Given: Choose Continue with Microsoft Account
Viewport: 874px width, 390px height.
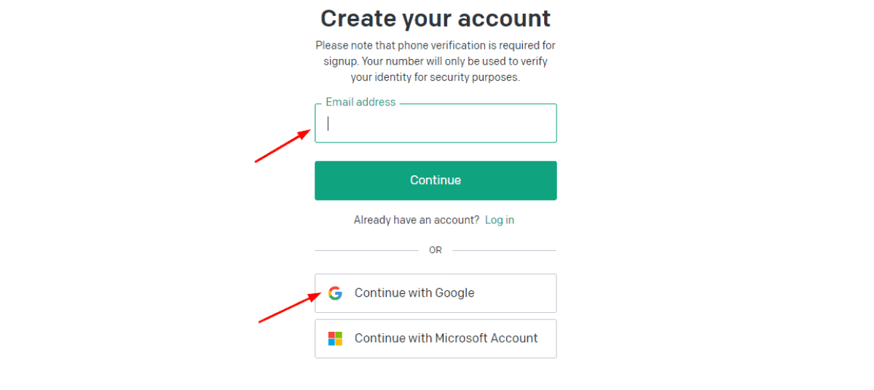Looking at the screenshot, I should click(x=436, y=338).
